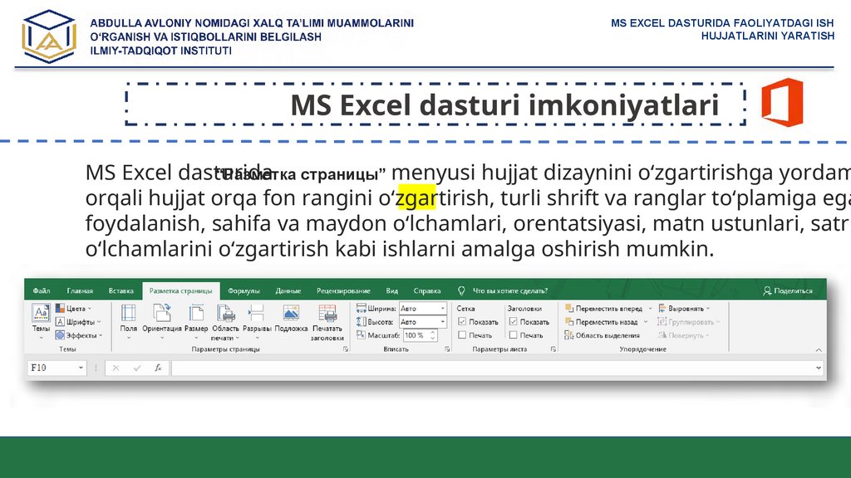The width and height of the screenshot is (851, 478).
Task: Toggle Сетка Печать gridlines checkbox
Action: click(462, 335)
